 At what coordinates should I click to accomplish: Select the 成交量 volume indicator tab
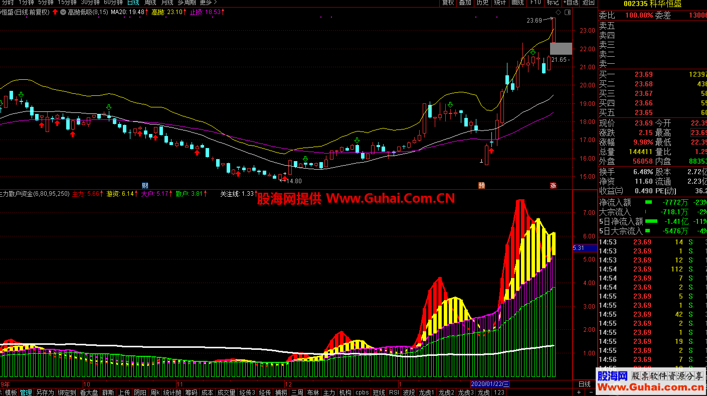(x=226, y=392)
